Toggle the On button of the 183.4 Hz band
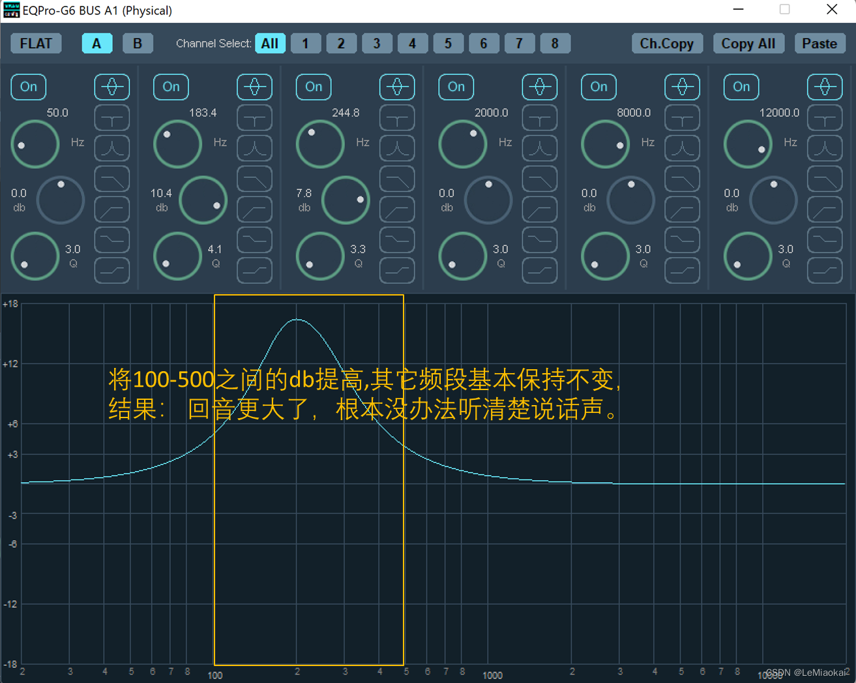Viewport: 856px width, 683px height. click(x=171, y=87)
